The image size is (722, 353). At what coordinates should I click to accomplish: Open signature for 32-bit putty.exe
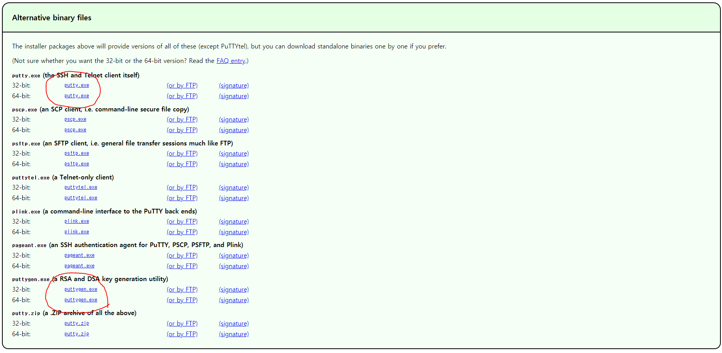[234, 86]
